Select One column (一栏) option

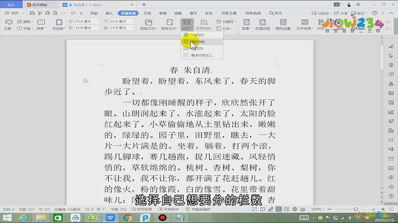[202, 35]
